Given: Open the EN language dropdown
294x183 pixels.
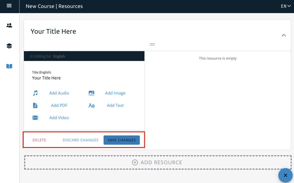Looking at the screenshot, I should click(286, 6).
